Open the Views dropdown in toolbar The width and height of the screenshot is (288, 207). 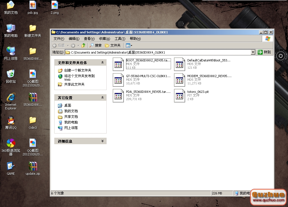point(129,45)
